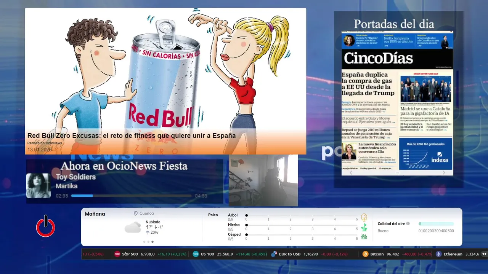The height and width of the screenshot is (274, 488).
Task: Click the 04:53 total duration
Action: (x=201, y=196)
